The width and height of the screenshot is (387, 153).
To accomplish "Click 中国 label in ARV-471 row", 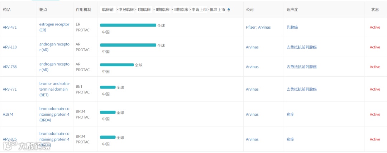I will [x=106, y=32].
